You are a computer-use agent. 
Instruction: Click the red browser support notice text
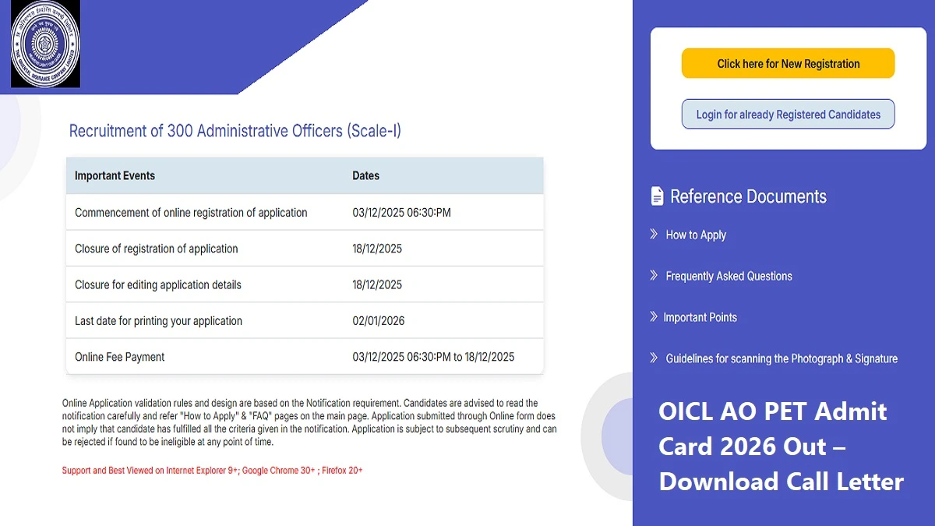click(x=212, y=470)
